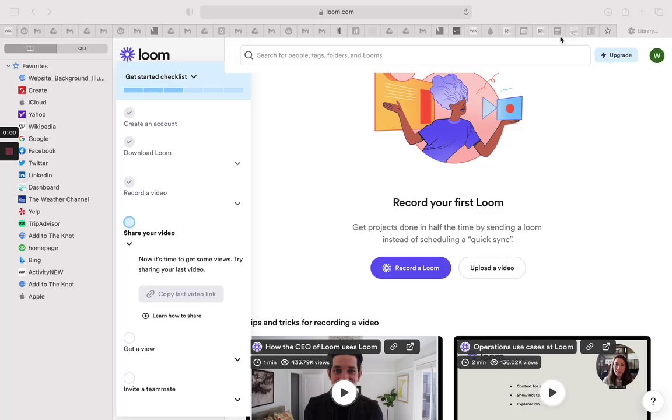Toggle the Safari sidebar icon

point(14,12)
